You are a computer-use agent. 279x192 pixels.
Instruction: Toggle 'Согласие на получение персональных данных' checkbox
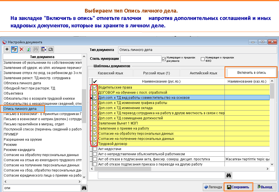coord(95,138)
